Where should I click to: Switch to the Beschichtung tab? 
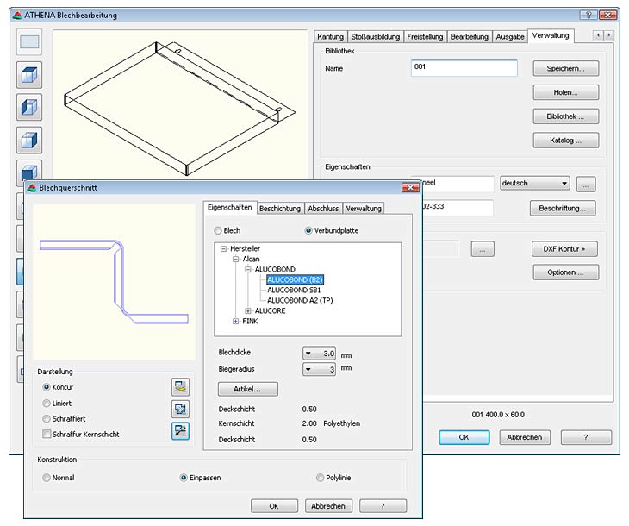click(x=280, y=209)
